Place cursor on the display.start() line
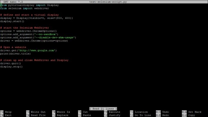This screenshot has width=208, height=117. pos(12,21)
